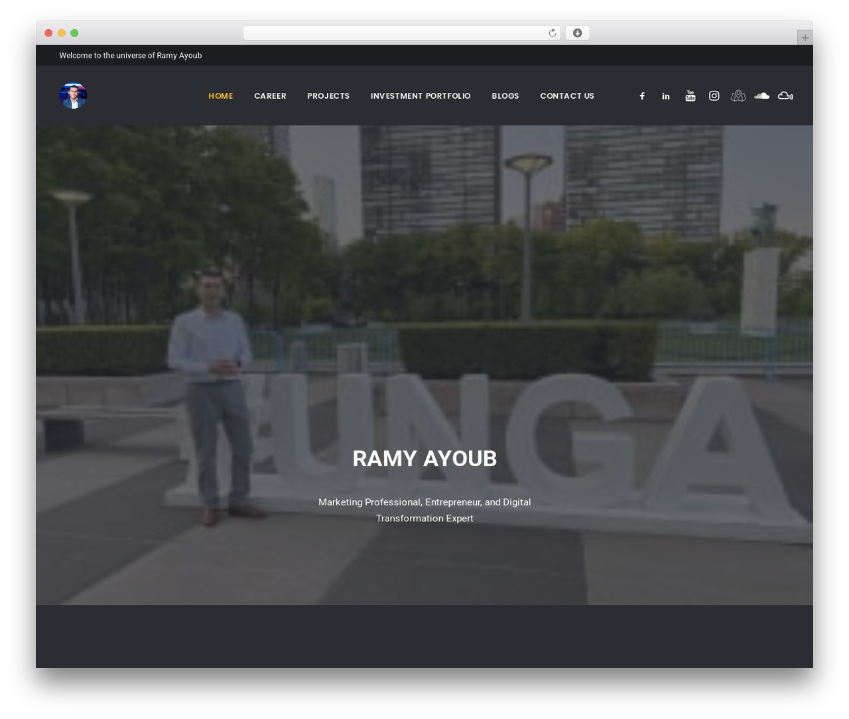This screenshot has height=719, width=849.
Task: Click the profile photo logo
Action: [73, 96]
